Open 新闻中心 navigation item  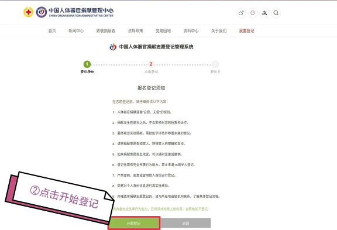(x=76, y=31)
